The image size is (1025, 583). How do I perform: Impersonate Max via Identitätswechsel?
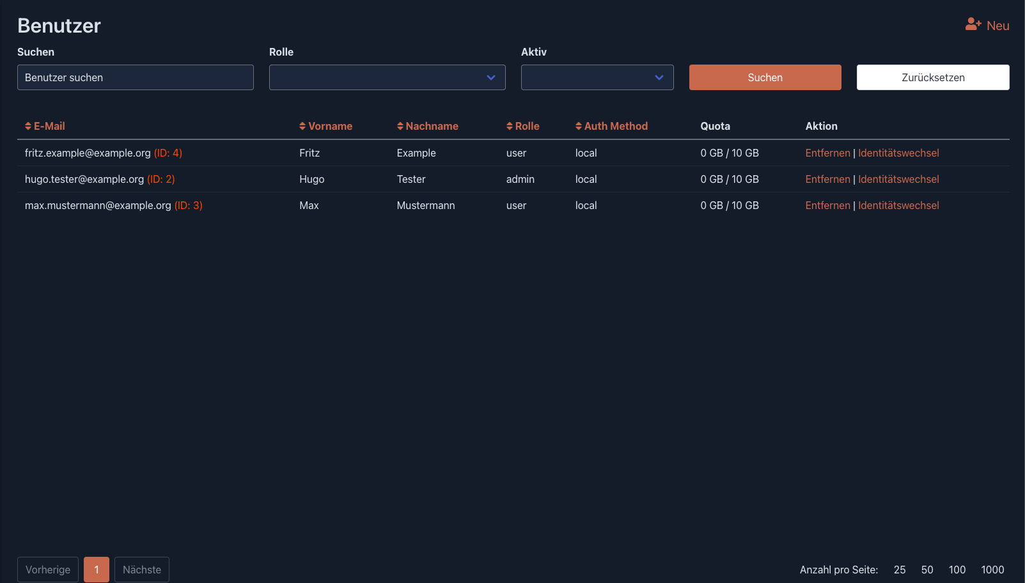click(x=898, y=205)
